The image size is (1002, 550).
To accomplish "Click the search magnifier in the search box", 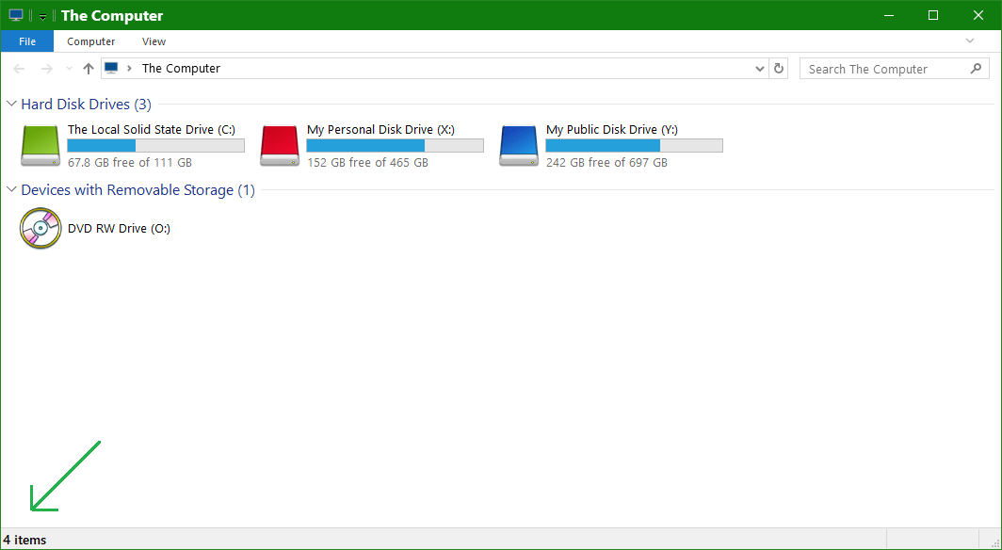I will [976, 68].
